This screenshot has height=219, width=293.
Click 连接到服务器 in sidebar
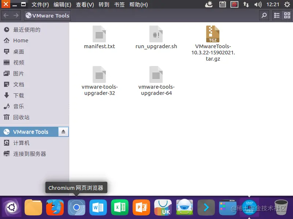(34, 154)
